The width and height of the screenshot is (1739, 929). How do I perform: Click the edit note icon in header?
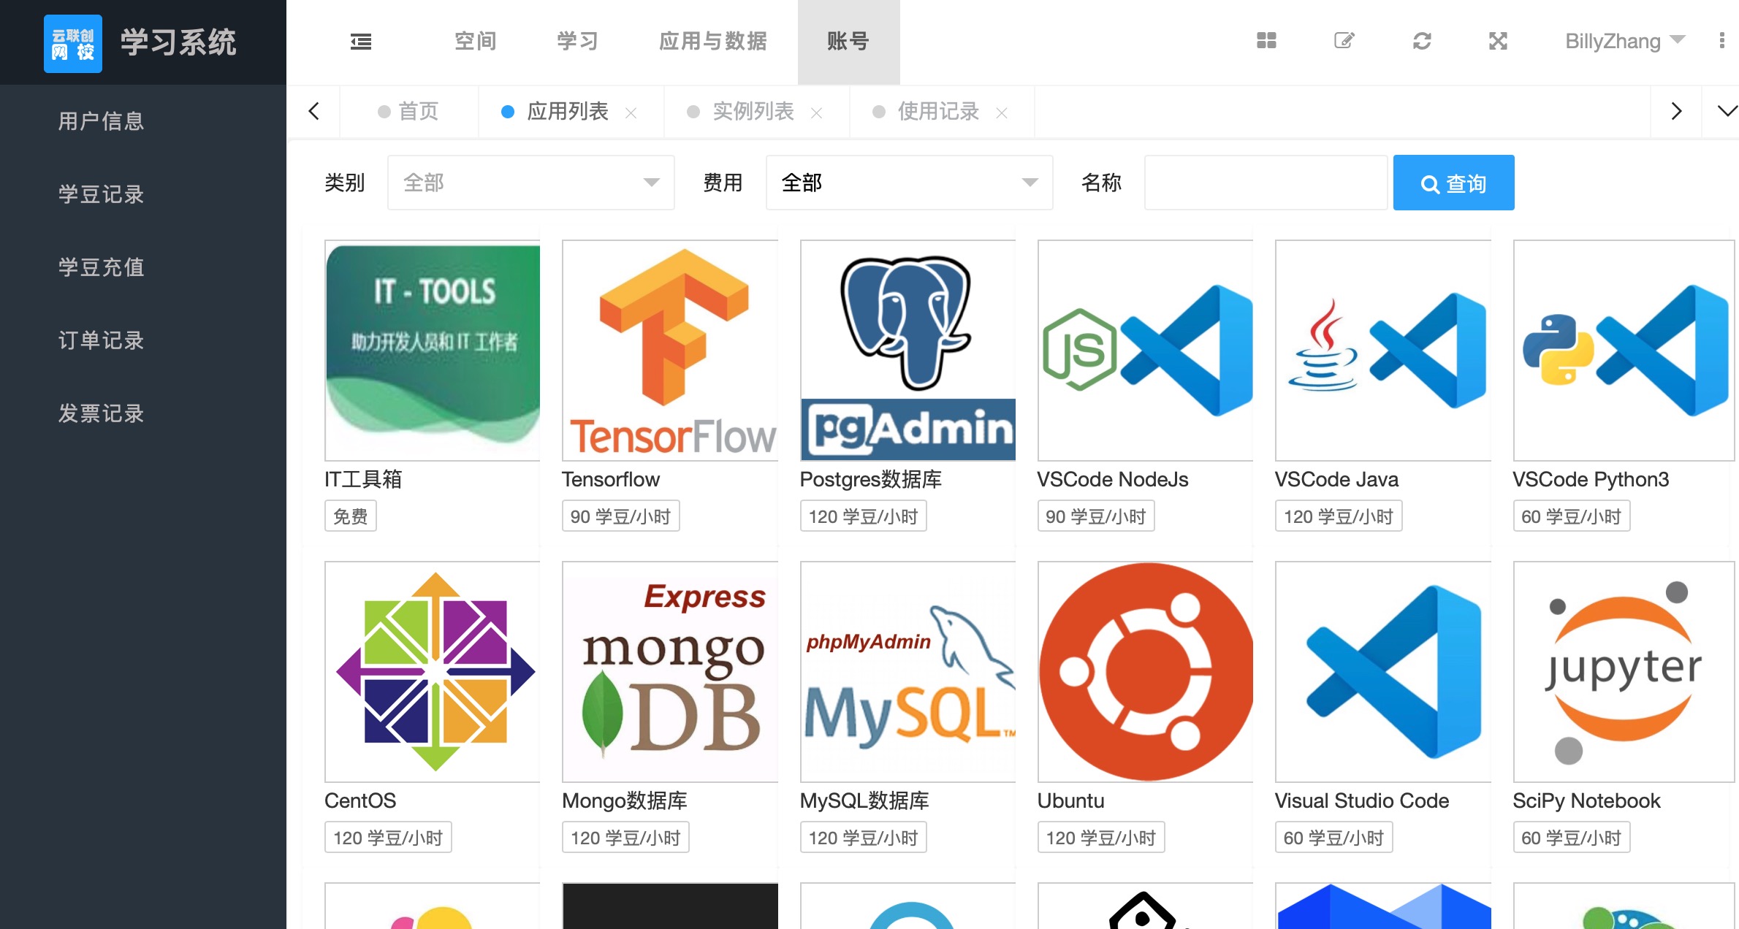1344,41
